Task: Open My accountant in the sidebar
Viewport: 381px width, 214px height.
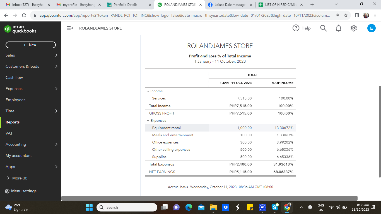Action: [x=19, y=155]
